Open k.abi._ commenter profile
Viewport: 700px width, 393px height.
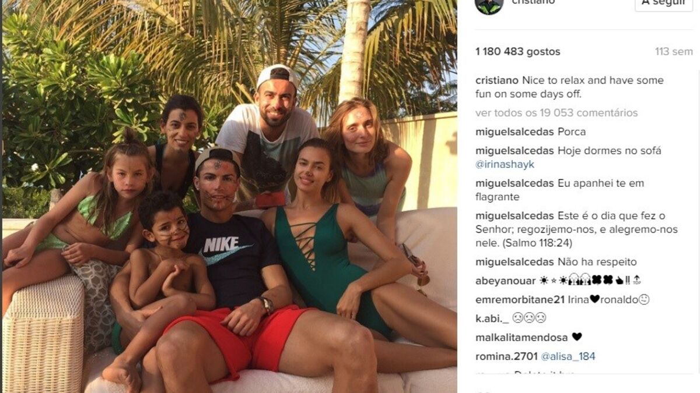coord(492,318)
